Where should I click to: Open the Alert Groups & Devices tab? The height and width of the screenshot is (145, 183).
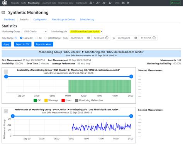pos(63,19)
